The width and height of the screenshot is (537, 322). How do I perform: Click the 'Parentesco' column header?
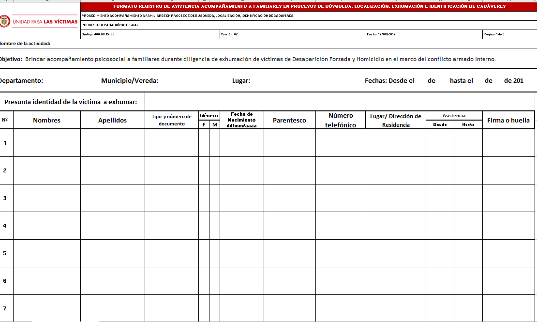point(290,120)
